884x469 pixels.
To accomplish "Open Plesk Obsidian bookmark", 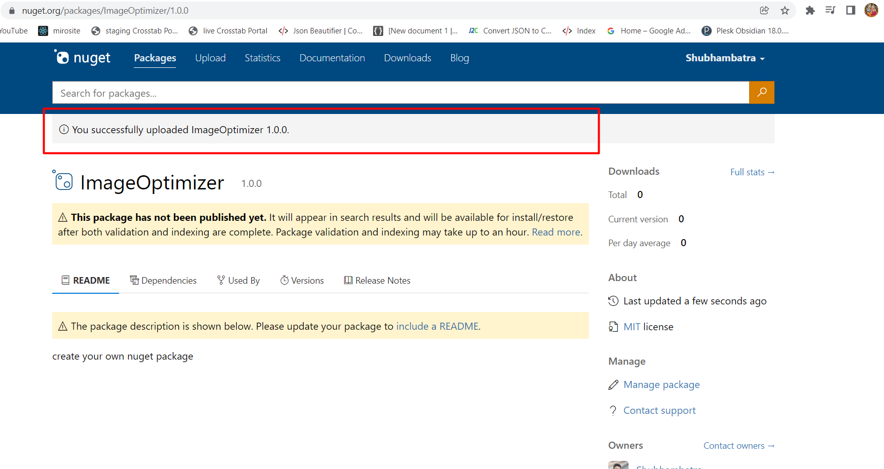I will [x=745, y=31].
